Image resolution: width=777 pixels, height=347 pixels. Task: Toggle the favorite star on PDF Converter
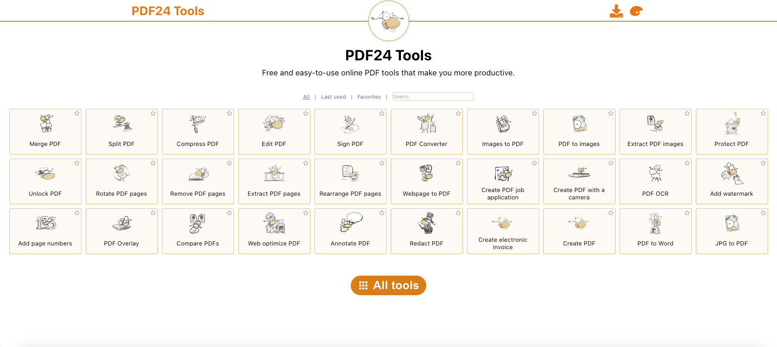(x=458, y=113)
